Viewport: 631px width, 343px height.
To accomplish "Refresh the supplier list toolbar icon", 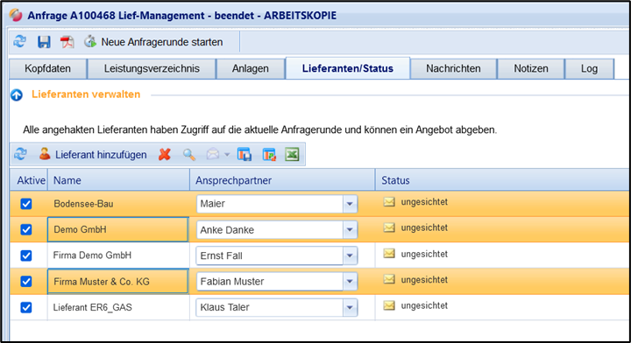I will pyautogui.click(x=20, y=154).
